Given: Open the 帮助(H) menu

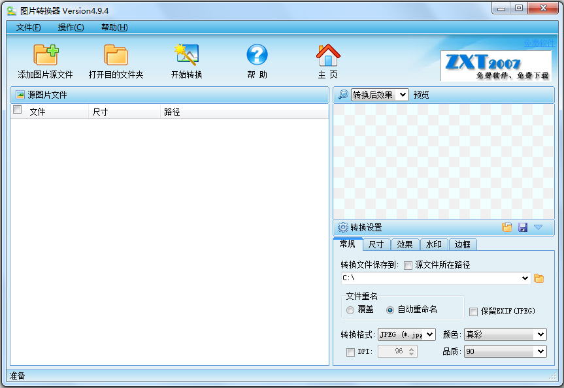Looking at the screenshot, I should [114, 27].
